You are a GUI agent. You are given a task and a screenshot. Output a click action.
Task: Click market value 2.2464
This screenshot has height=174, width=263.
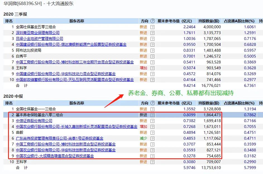[189, 27]
